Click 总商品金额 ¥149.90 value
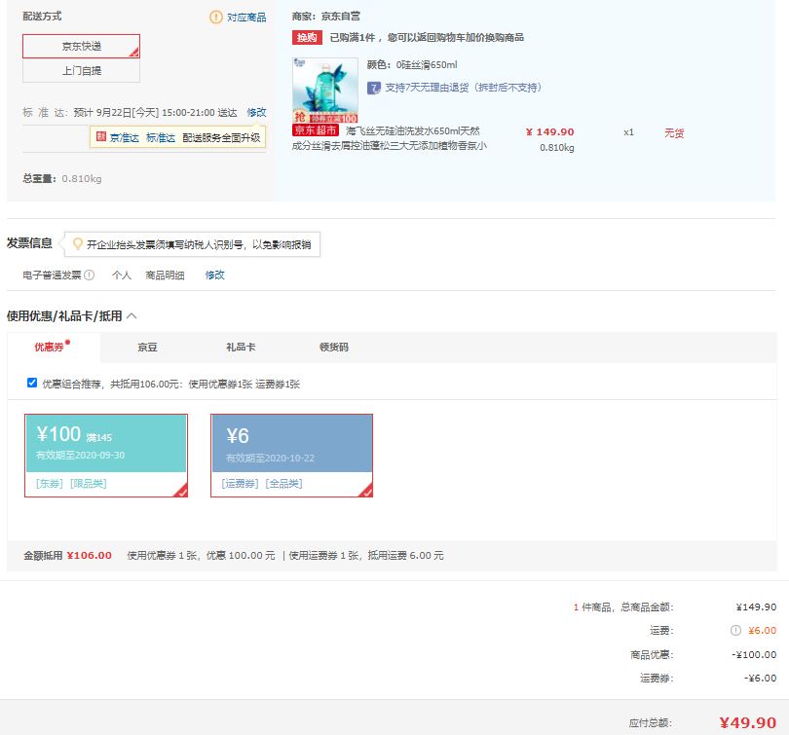 tap(756, 606)
